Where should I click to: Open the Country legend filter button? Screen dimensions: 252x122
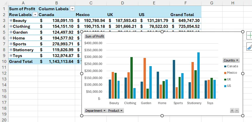tap(231, 60)
